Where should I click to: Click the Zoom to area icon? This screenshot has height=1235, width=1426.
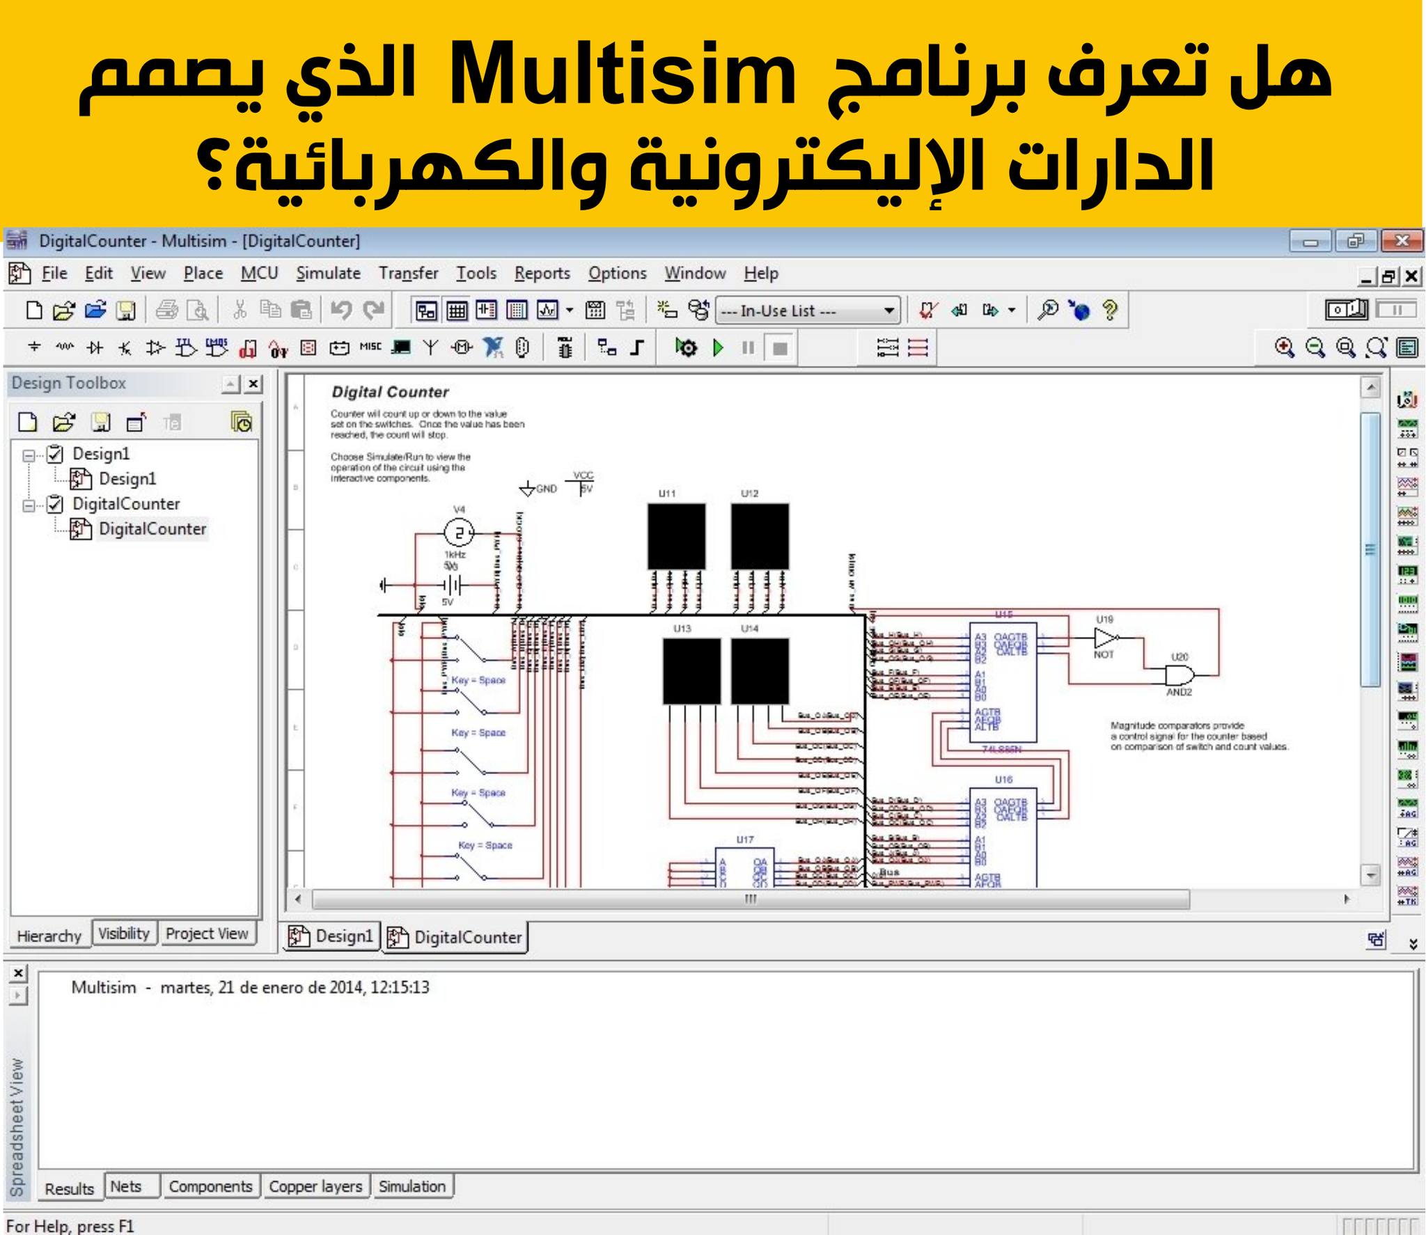(1346, 347)
